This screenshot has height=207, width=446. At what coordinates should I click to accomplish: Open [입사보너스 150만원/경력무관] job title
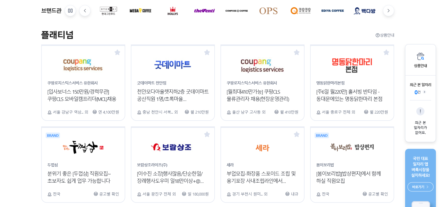tap(82, 95)
